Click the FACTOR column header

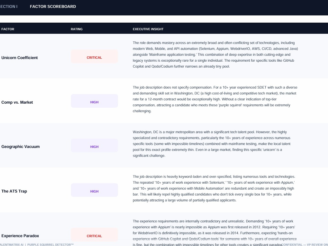(8, 29)
